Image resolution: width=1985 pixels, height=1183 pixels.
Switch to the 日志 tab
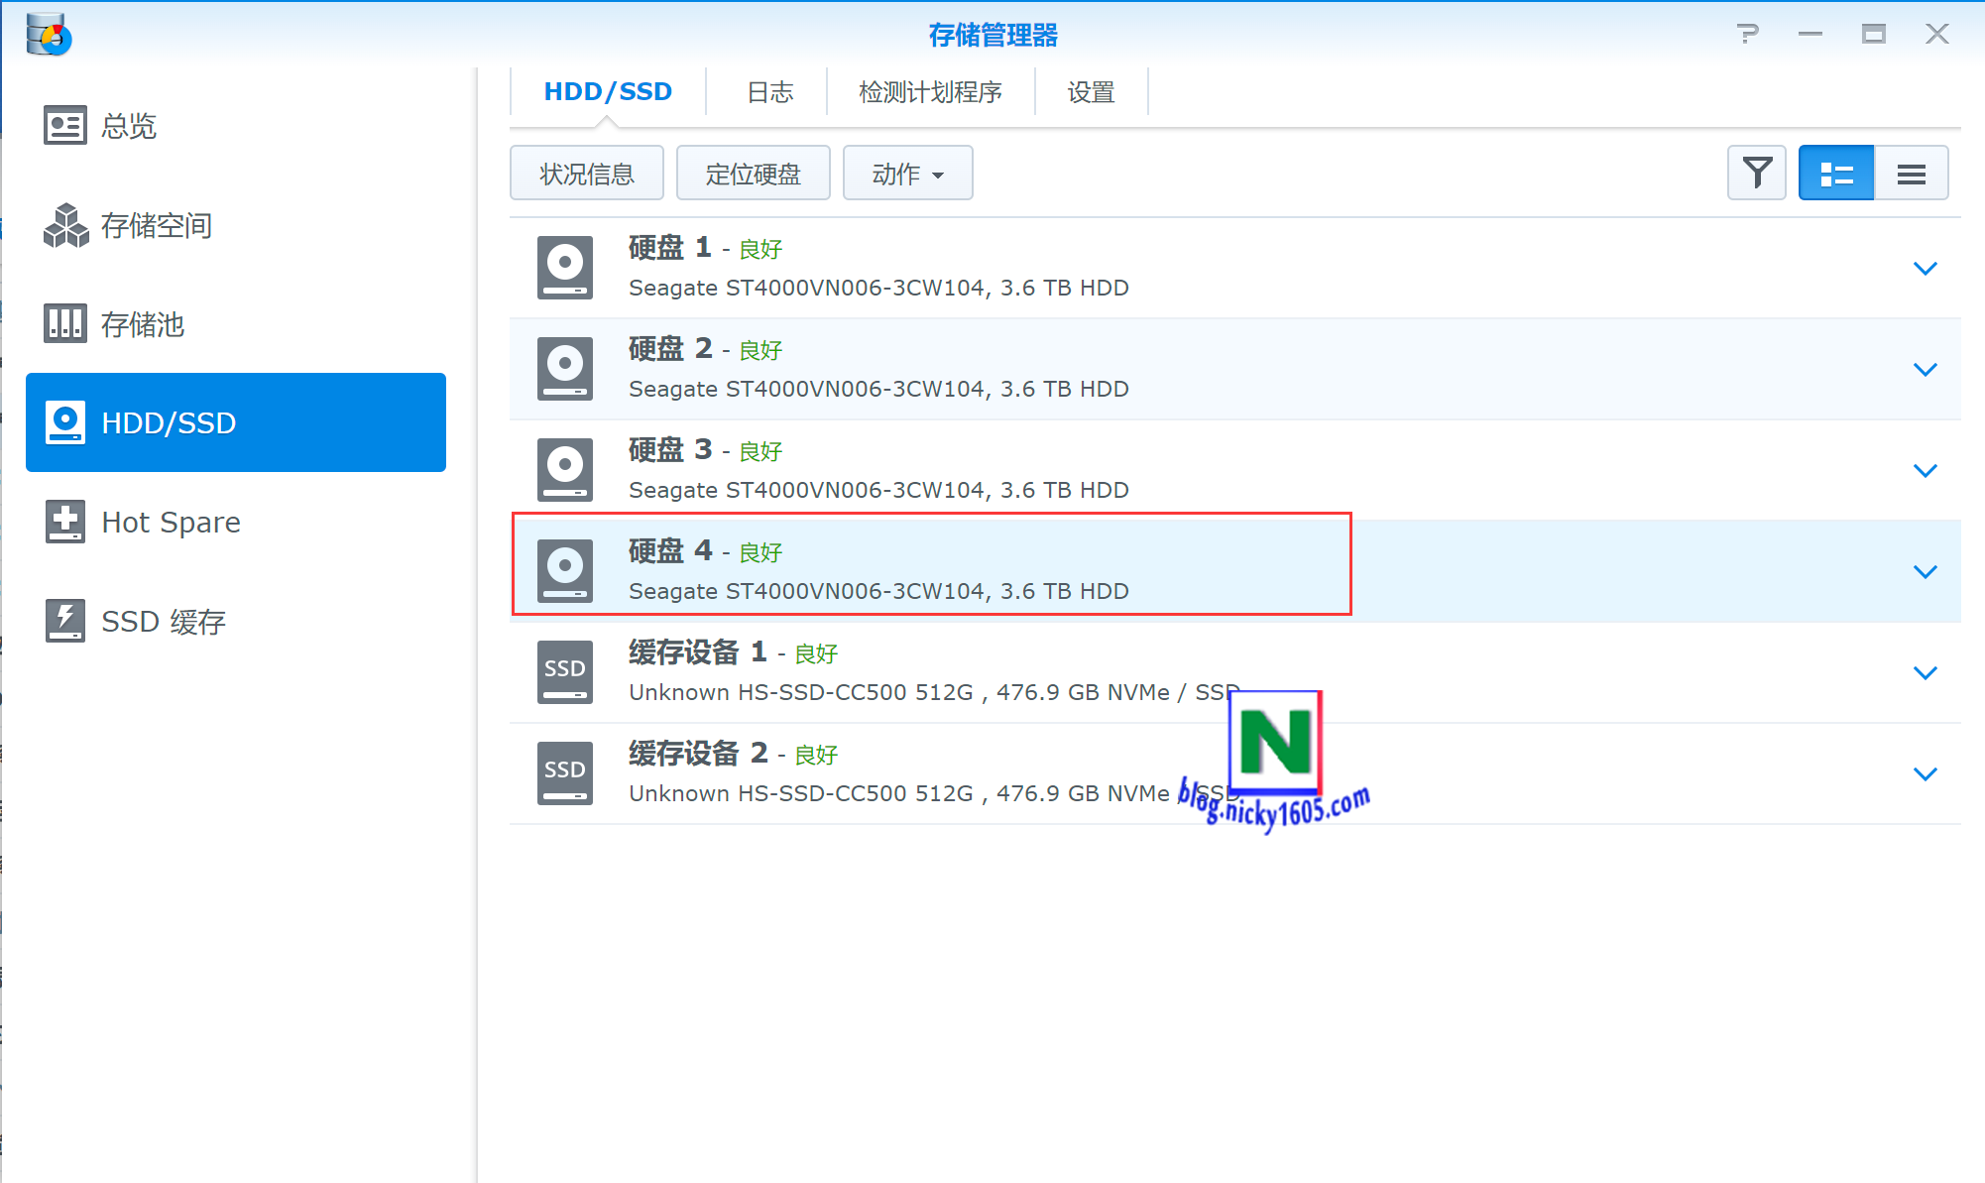769,92
